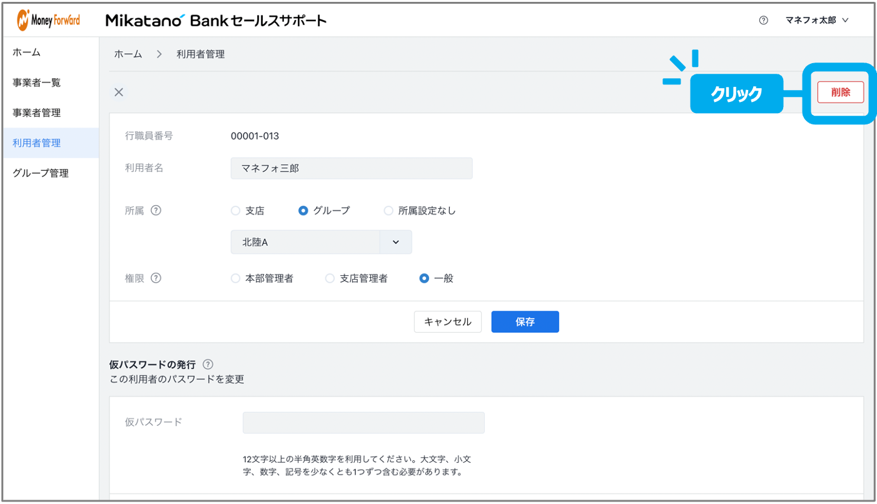Viewport: 877px width, 504px height.
Task: Click the ホーム breadcrumb link
Action: pos(128,54)
